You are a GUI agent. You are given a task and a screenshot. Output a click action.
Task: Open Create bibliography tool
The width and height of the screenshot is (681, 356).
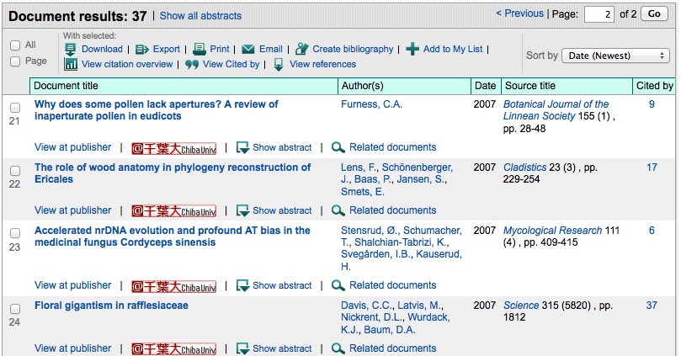302,49
